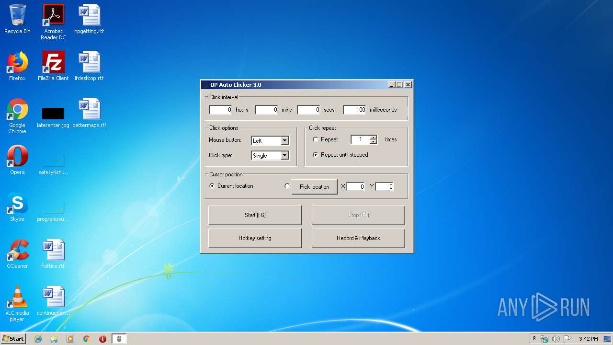This screenshot has width=613, height=345.
Task: Focus the mins interval field
Action: pos(267,110)
